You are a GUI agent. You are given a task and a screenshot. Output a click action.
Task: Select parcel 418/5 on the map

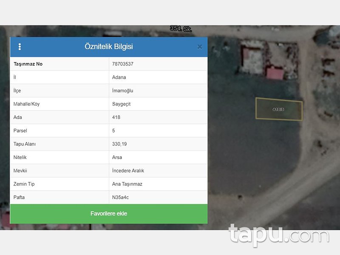[279, 109]
